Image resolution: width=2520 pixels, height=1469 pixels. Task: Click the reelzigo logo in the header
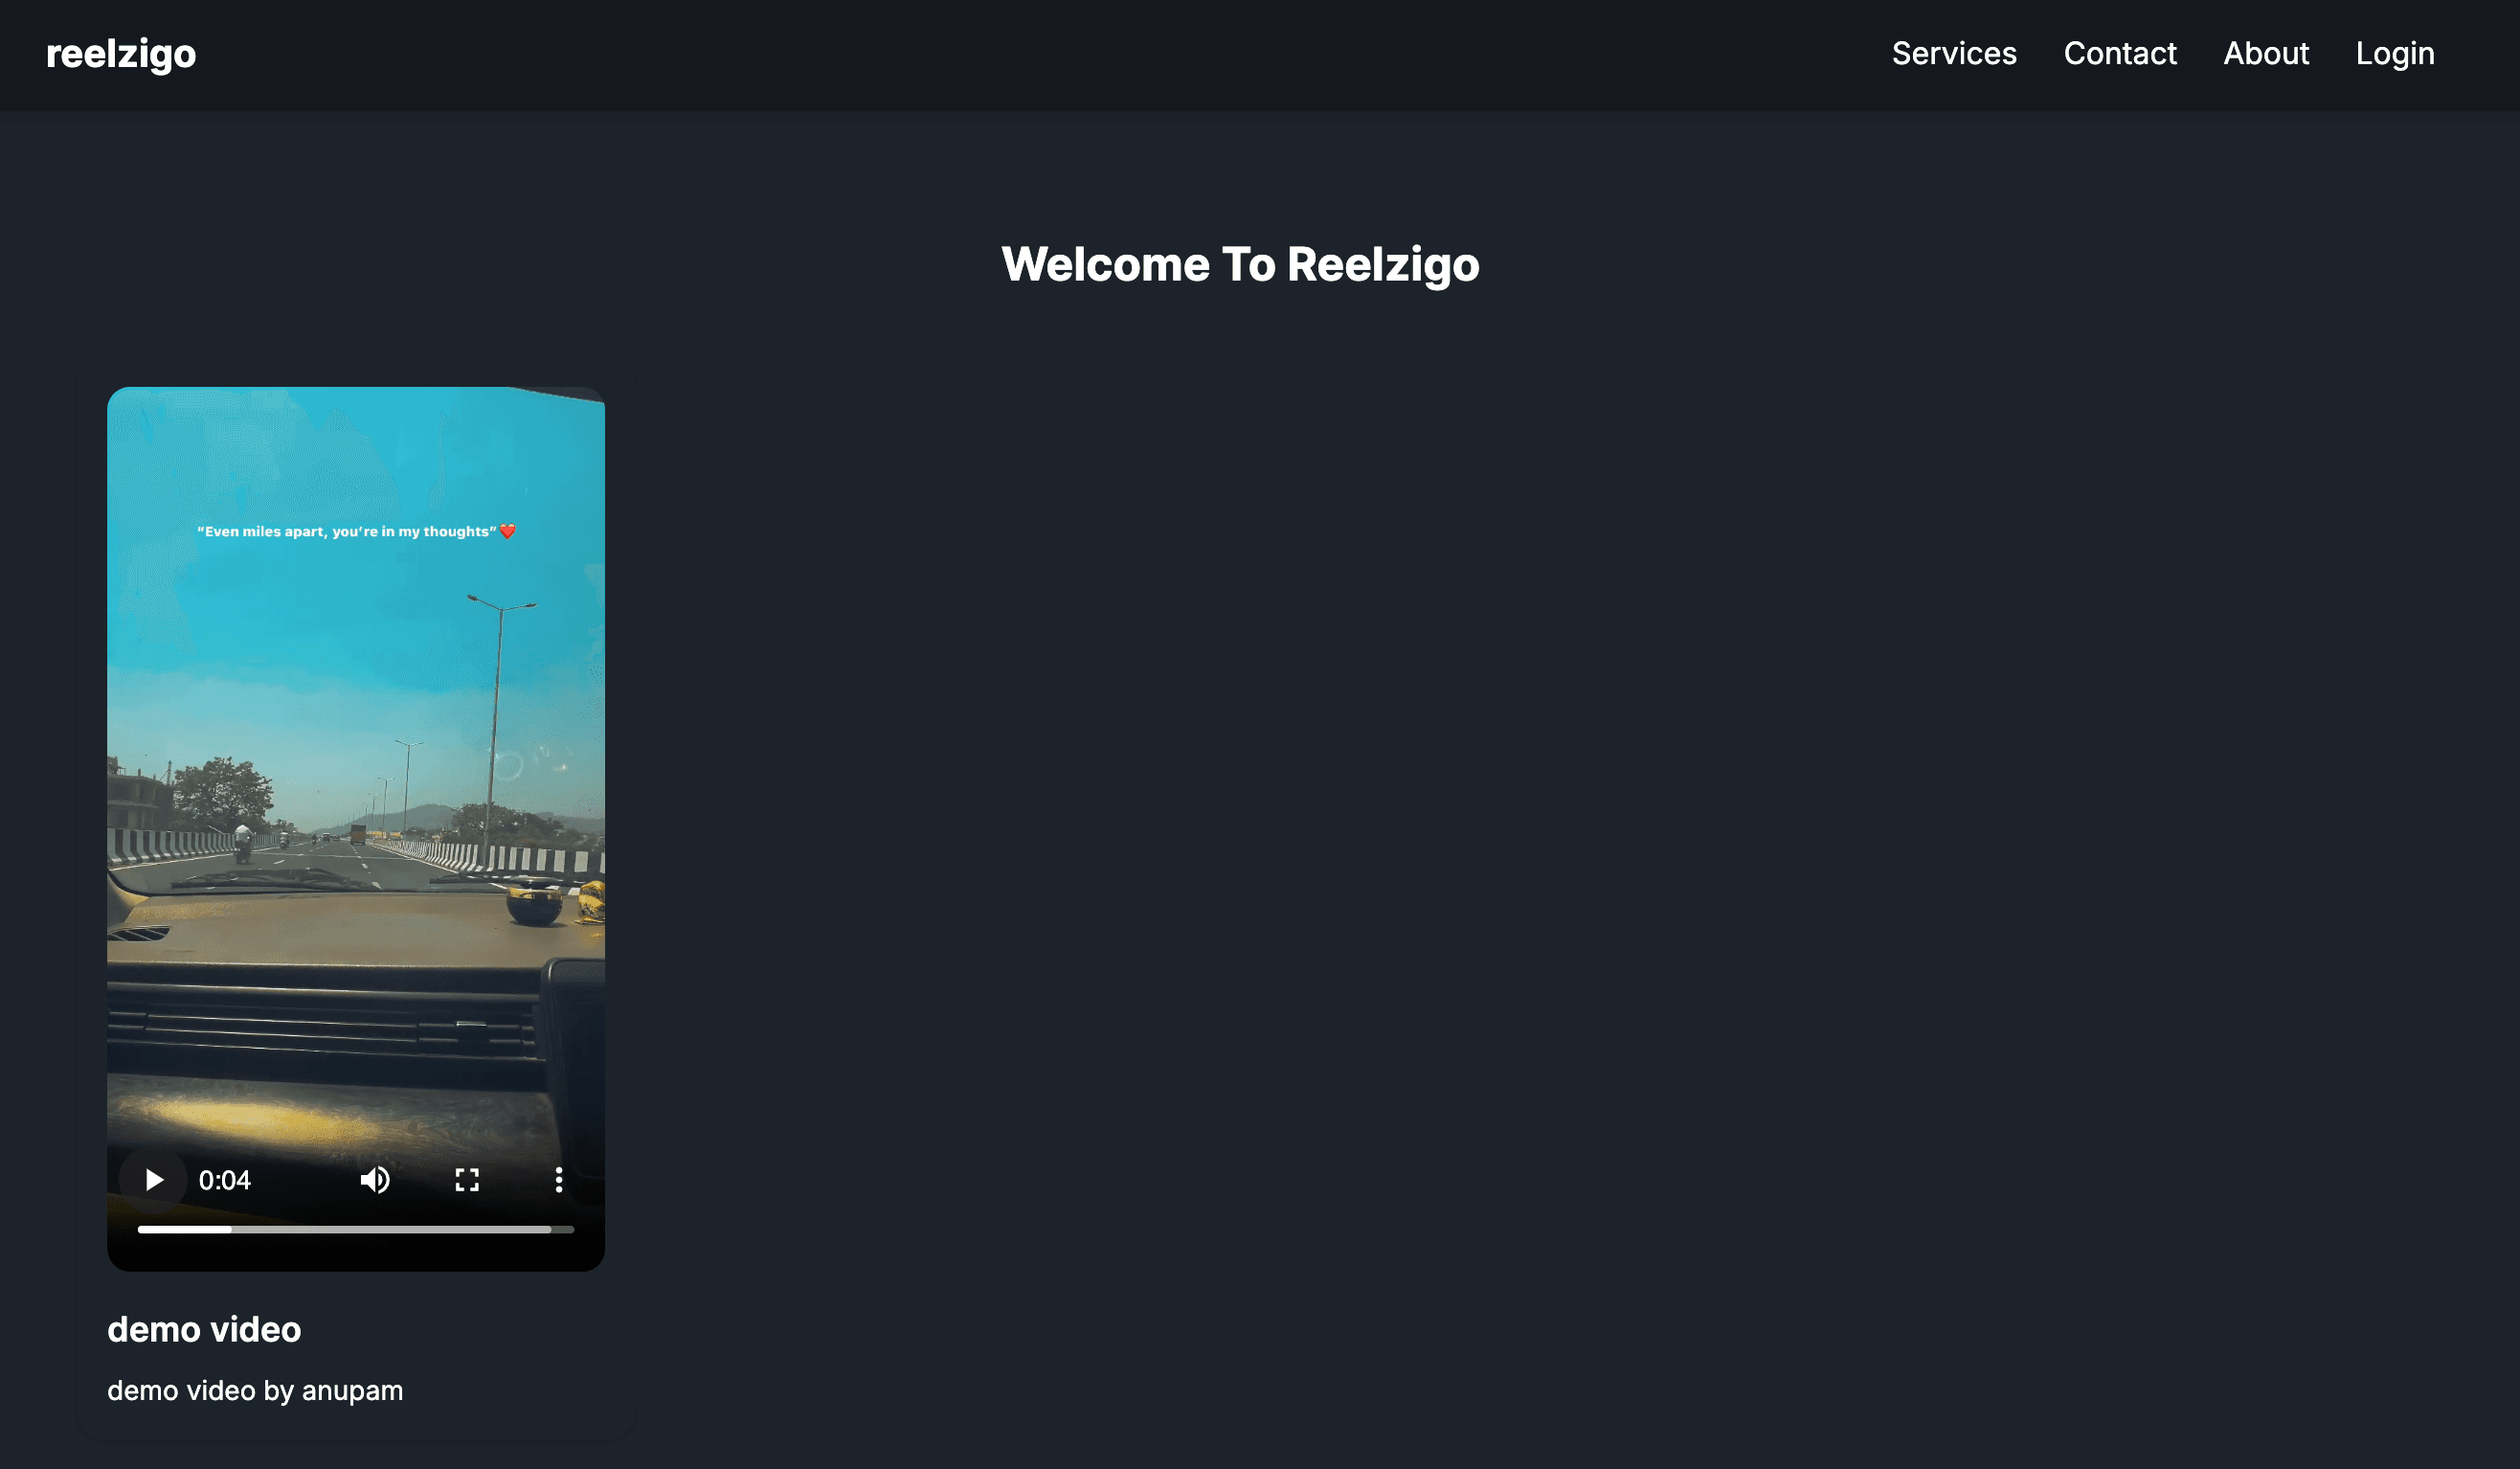[120, 53]
